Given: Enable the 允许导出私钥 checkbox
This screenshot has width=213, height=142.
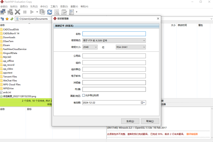Looking at the screenshot, I should point(84,95).
